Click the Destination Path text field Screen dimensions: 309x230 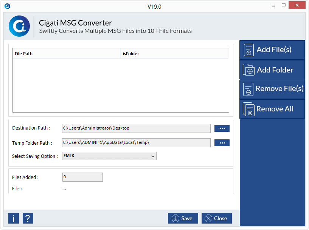click(136, 128)
